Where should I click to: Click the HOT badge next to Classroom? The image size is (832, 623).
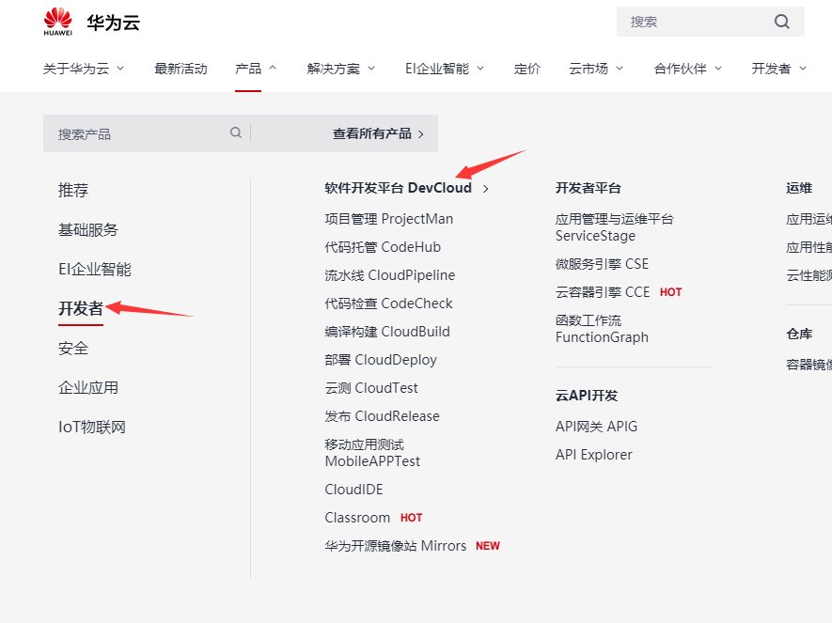tap(411, 518)
